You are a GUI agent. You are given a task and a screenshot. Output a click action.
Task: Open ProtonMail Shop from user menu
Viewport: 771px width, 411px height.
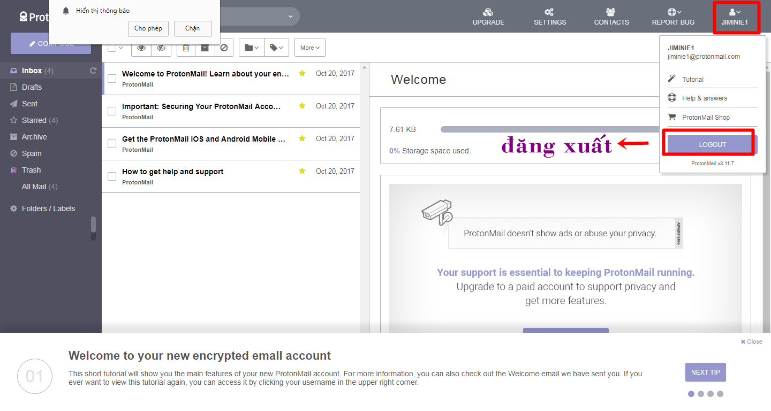[712, 117]
